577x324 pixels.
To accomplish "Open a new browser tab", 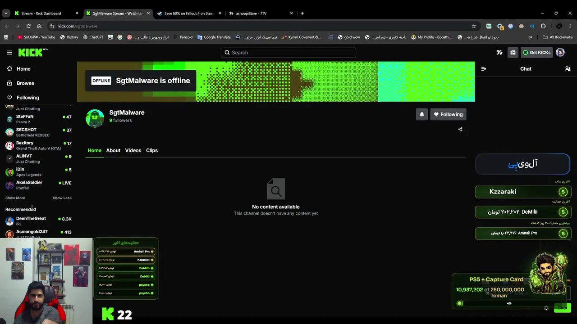I will [302, 13].
